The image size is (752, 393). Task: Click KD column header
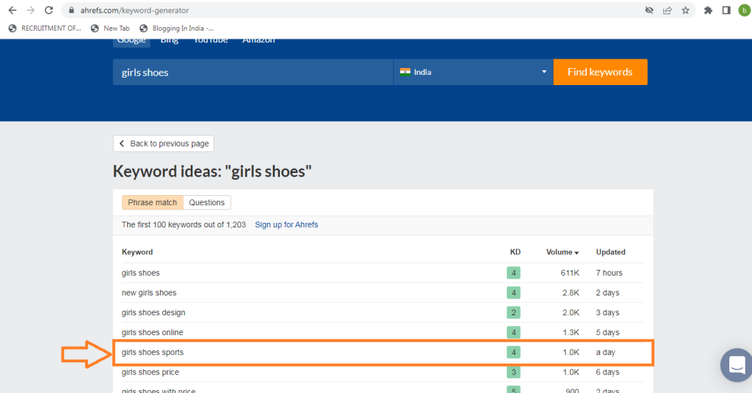515,252
